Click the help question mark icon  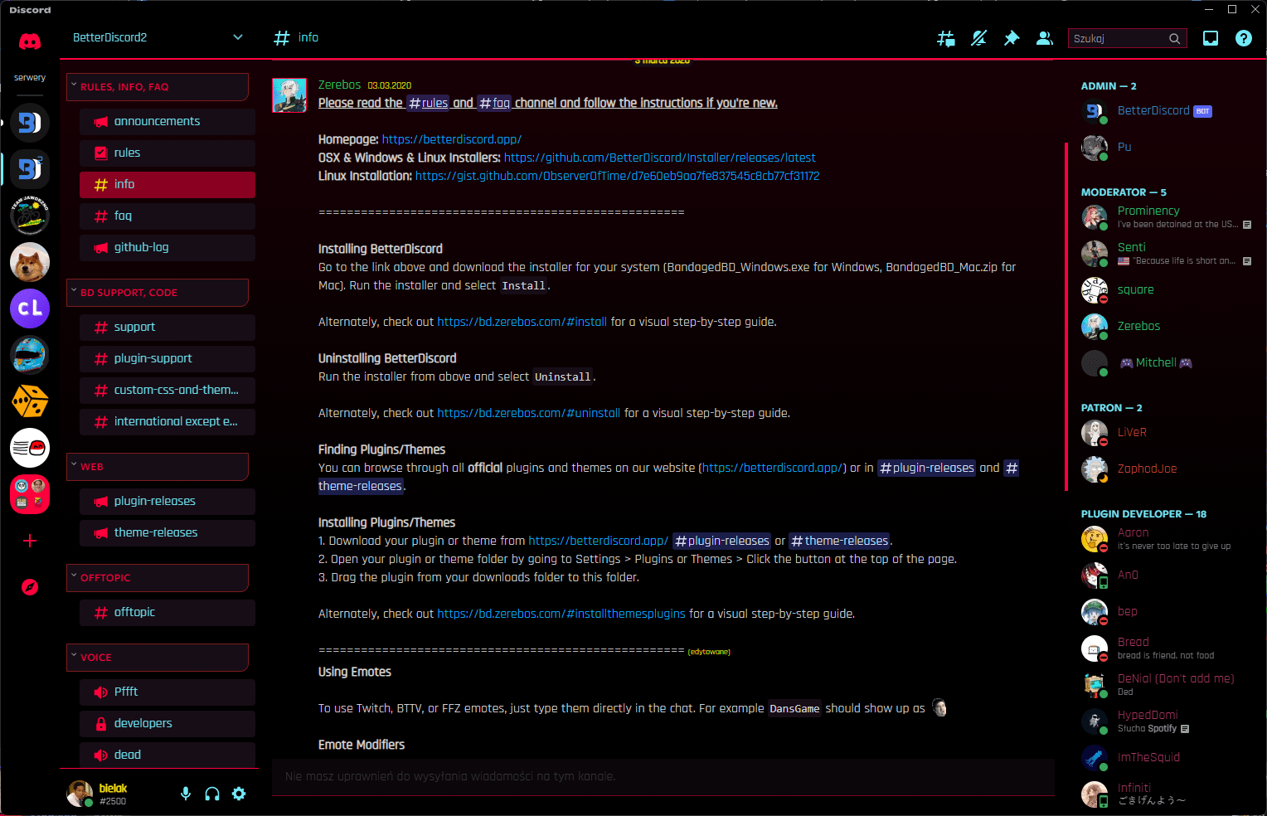(x=1244, y=38)
